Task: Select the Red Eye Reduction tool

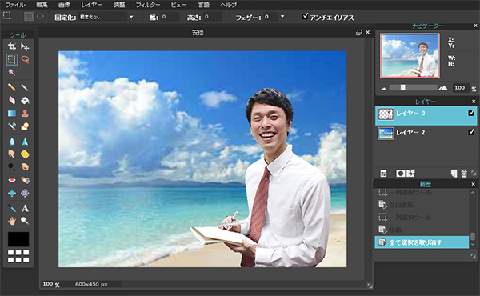Action: coord(12,180)
